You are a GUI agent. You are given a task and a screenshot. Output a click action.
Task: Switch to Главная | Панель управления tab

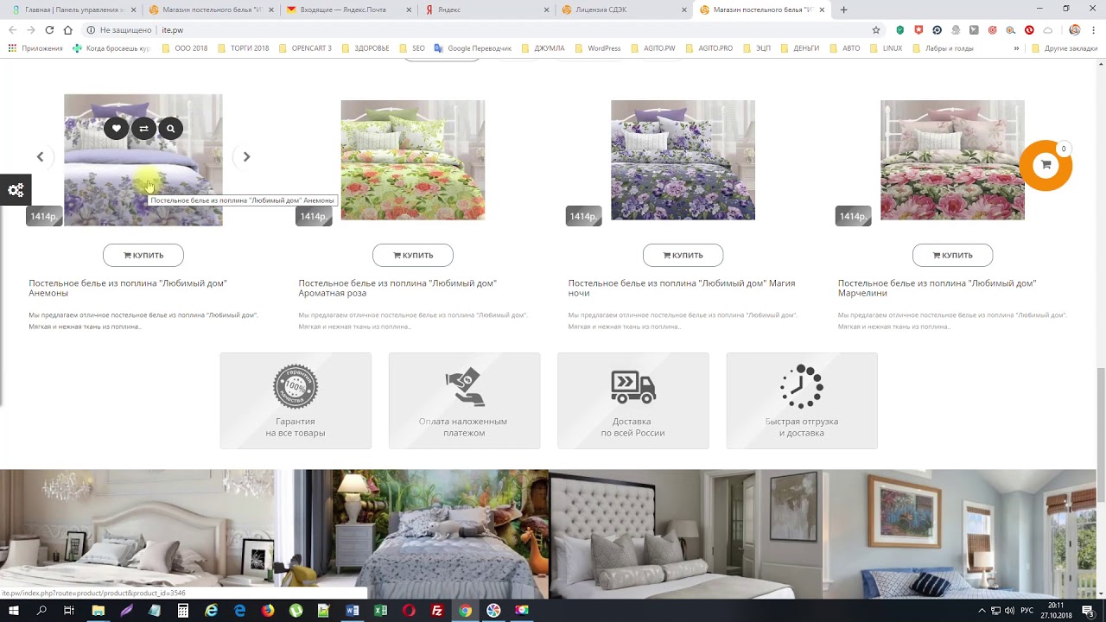(x=73, y=10)
